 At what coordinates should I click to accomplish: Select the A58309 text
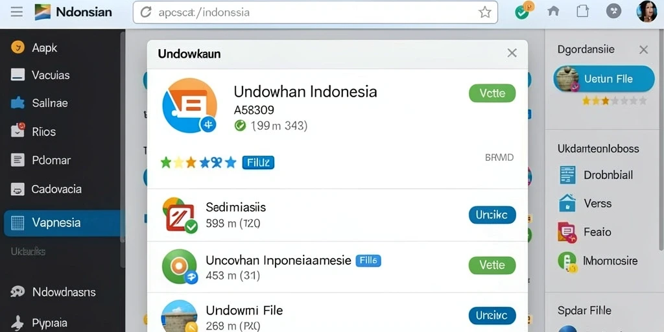(254, 110)
